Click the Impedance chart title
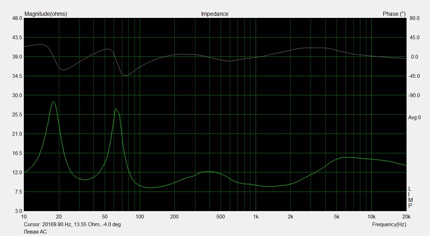The width and height of the screenshot is (430, 236). (x=214, y=14)
